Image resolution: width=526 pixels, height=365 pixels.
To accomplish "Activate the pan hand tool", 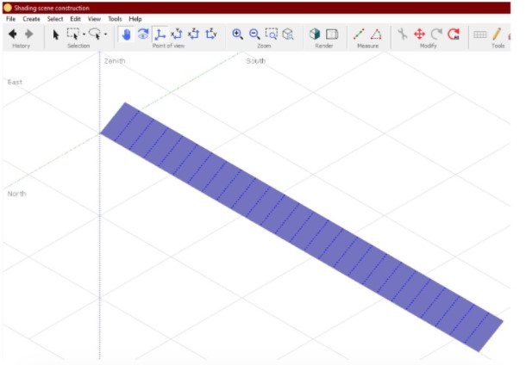I will click(x=125, y=34).
